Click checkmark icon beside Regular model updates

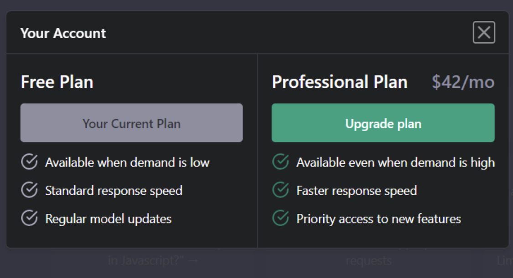click(30, 218)
